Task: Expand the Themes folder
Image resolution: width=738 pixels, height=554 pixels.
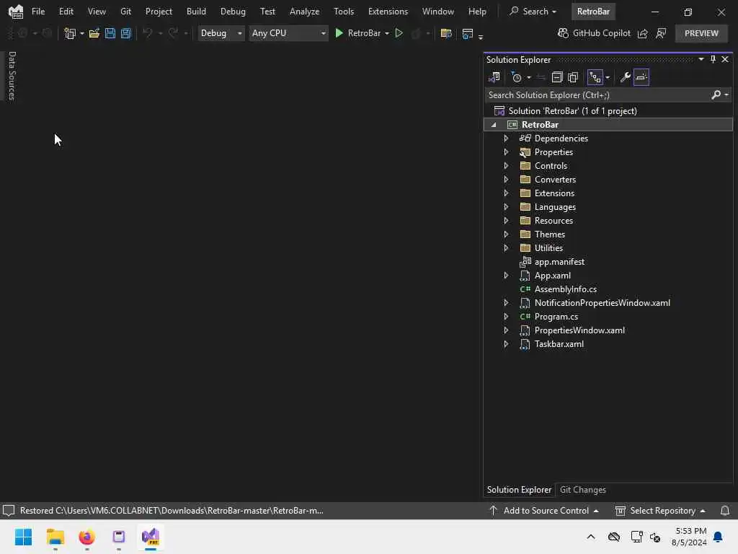Action: pyautogui.click(x=506, y=234)
